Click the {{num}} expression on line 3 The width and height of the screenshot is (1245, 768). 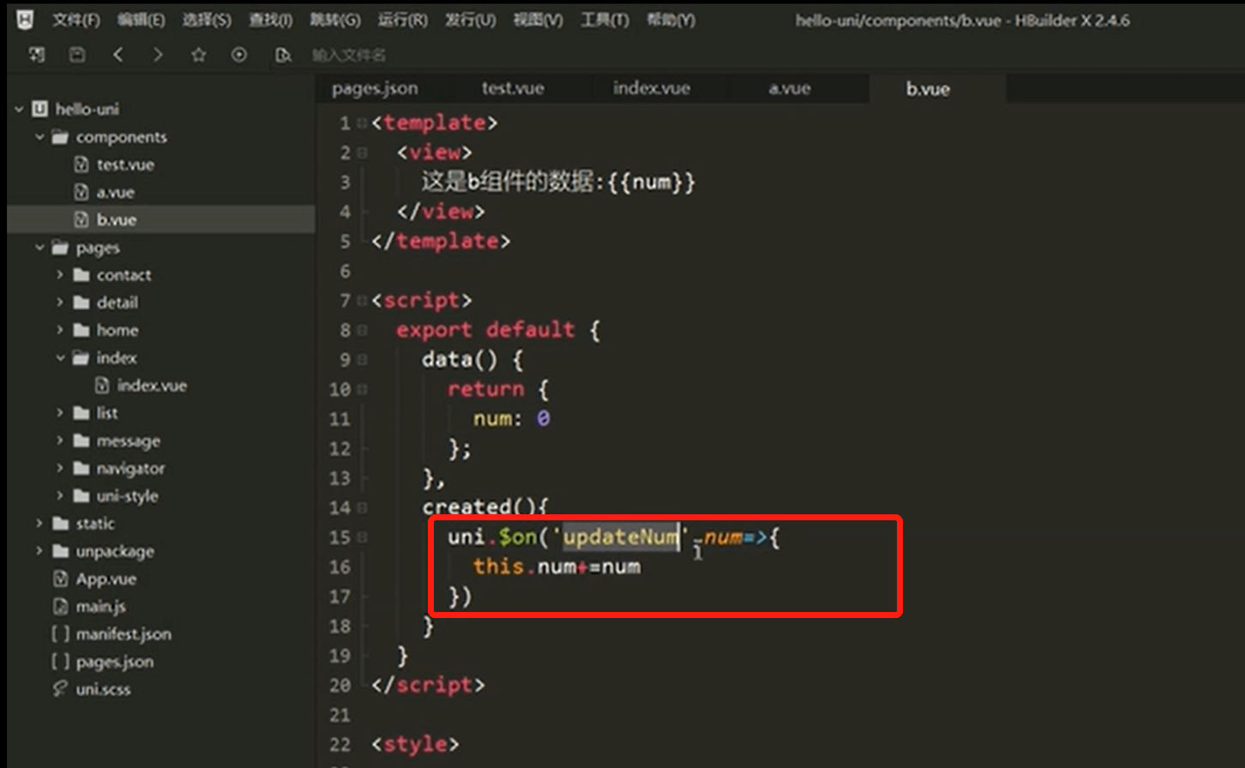click(652, 182)
